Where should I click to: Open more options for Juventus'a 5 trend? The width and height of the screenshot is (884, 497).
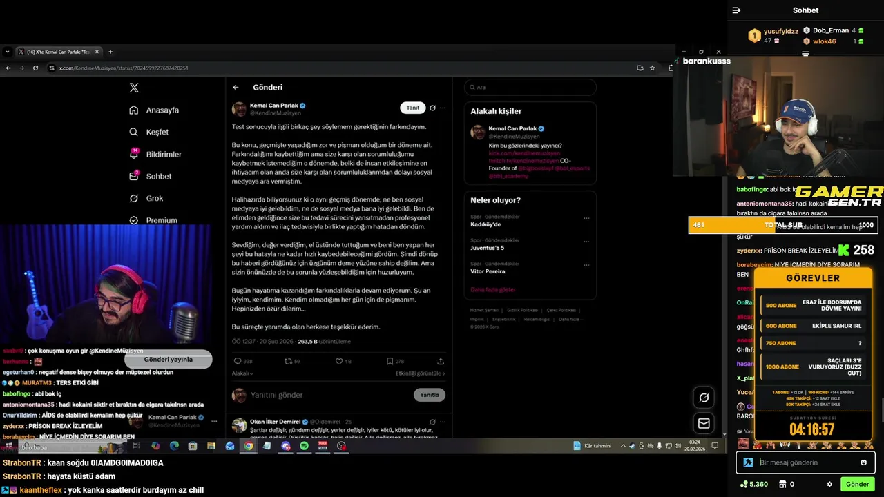pos(586,242)
